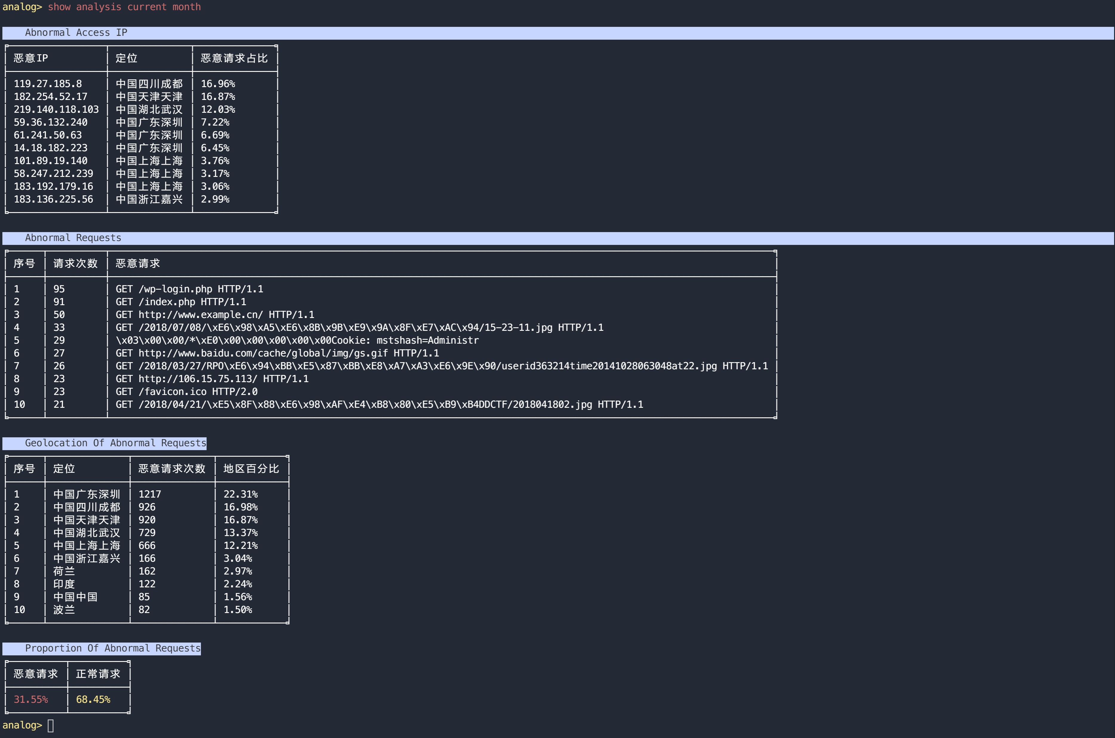1115x738 pixels.
Task: Click the 'show analysis current month' command text
Action: tap(124, 7)
